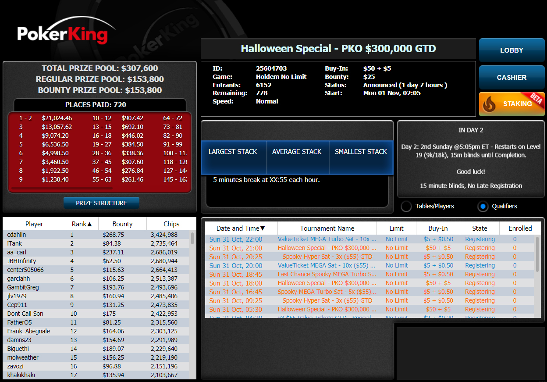Sort qualifiers by Date and Time
Screen dimensions: 547x382
point(241,228)
